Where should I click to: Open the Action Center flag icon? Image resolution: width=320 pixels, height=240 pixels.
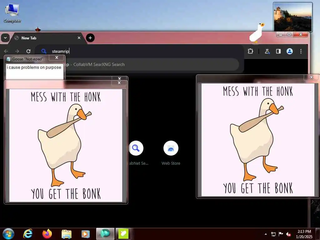[x=281, y=234]
